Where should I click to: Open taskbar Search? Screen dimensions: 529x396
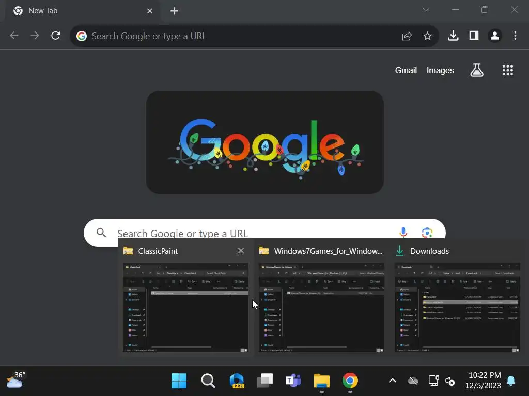tap(208, 381)
